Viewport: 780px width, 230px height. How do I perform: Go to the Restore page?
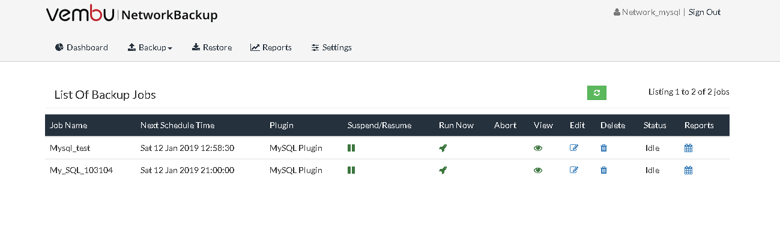[x=212, y=47]
